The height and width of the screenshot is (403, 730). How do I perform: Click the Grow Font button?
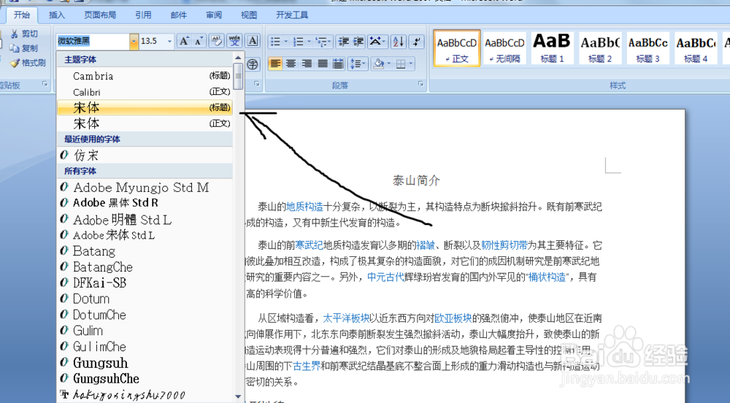tap(185, 41)
